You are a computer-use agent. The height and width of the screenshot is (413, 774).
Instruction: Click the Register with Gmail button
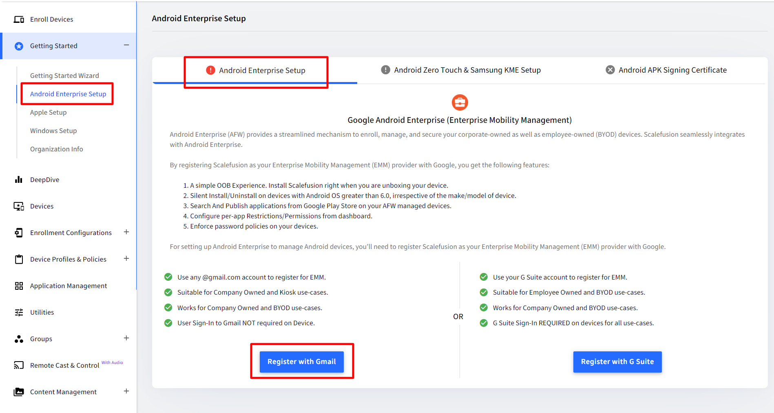point(302,362)
